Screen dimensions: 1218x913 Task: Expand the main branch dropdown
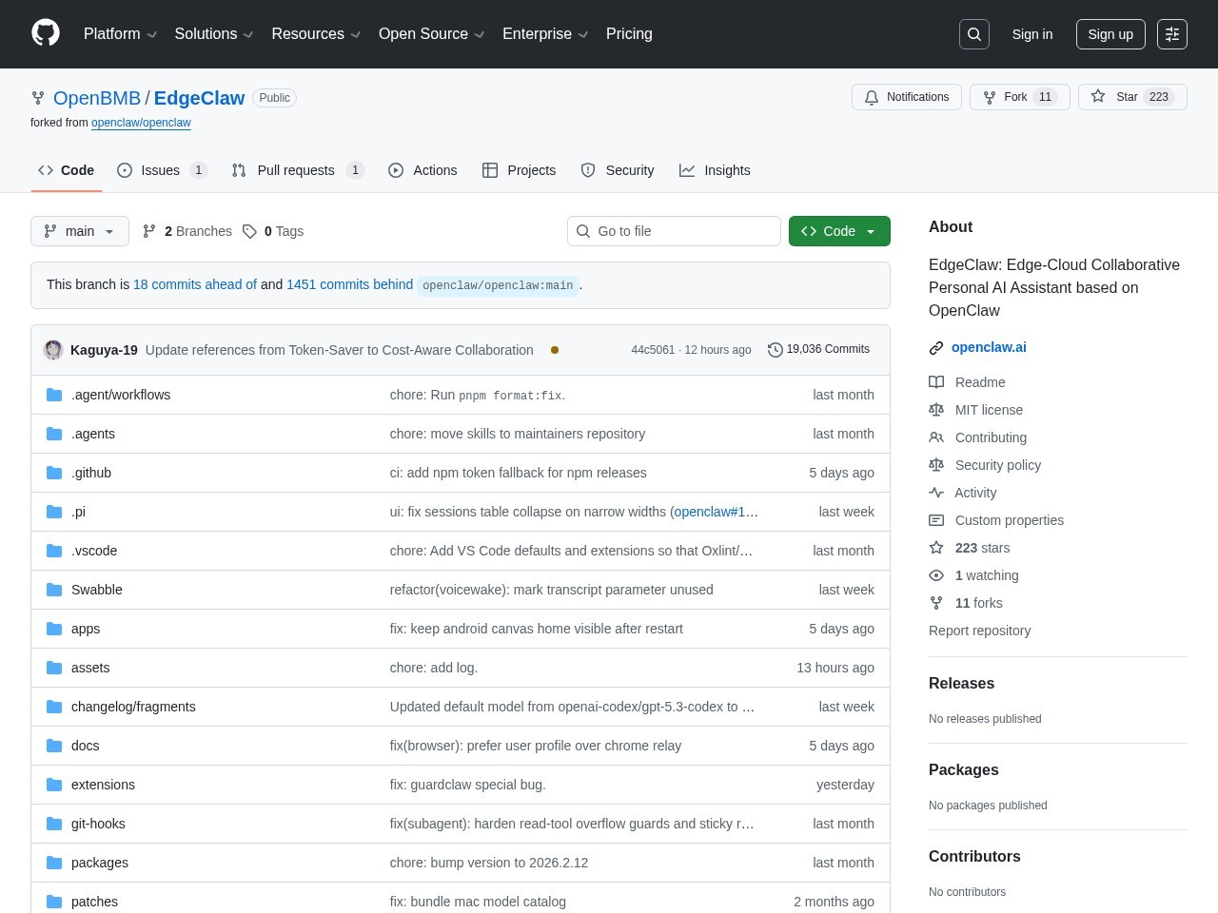pyautogui.click(x=80, y=231)
